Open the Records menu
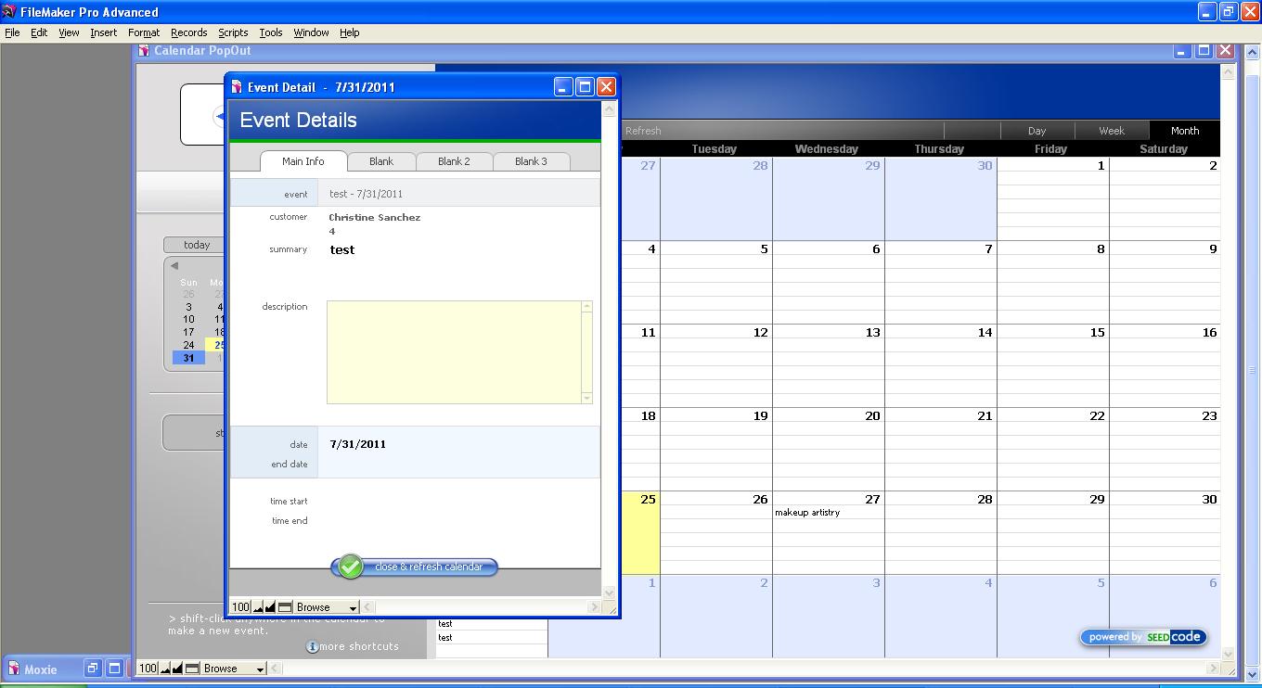Screen dimensions: 1262x688 pyautogui.click(x=188, y=32)
